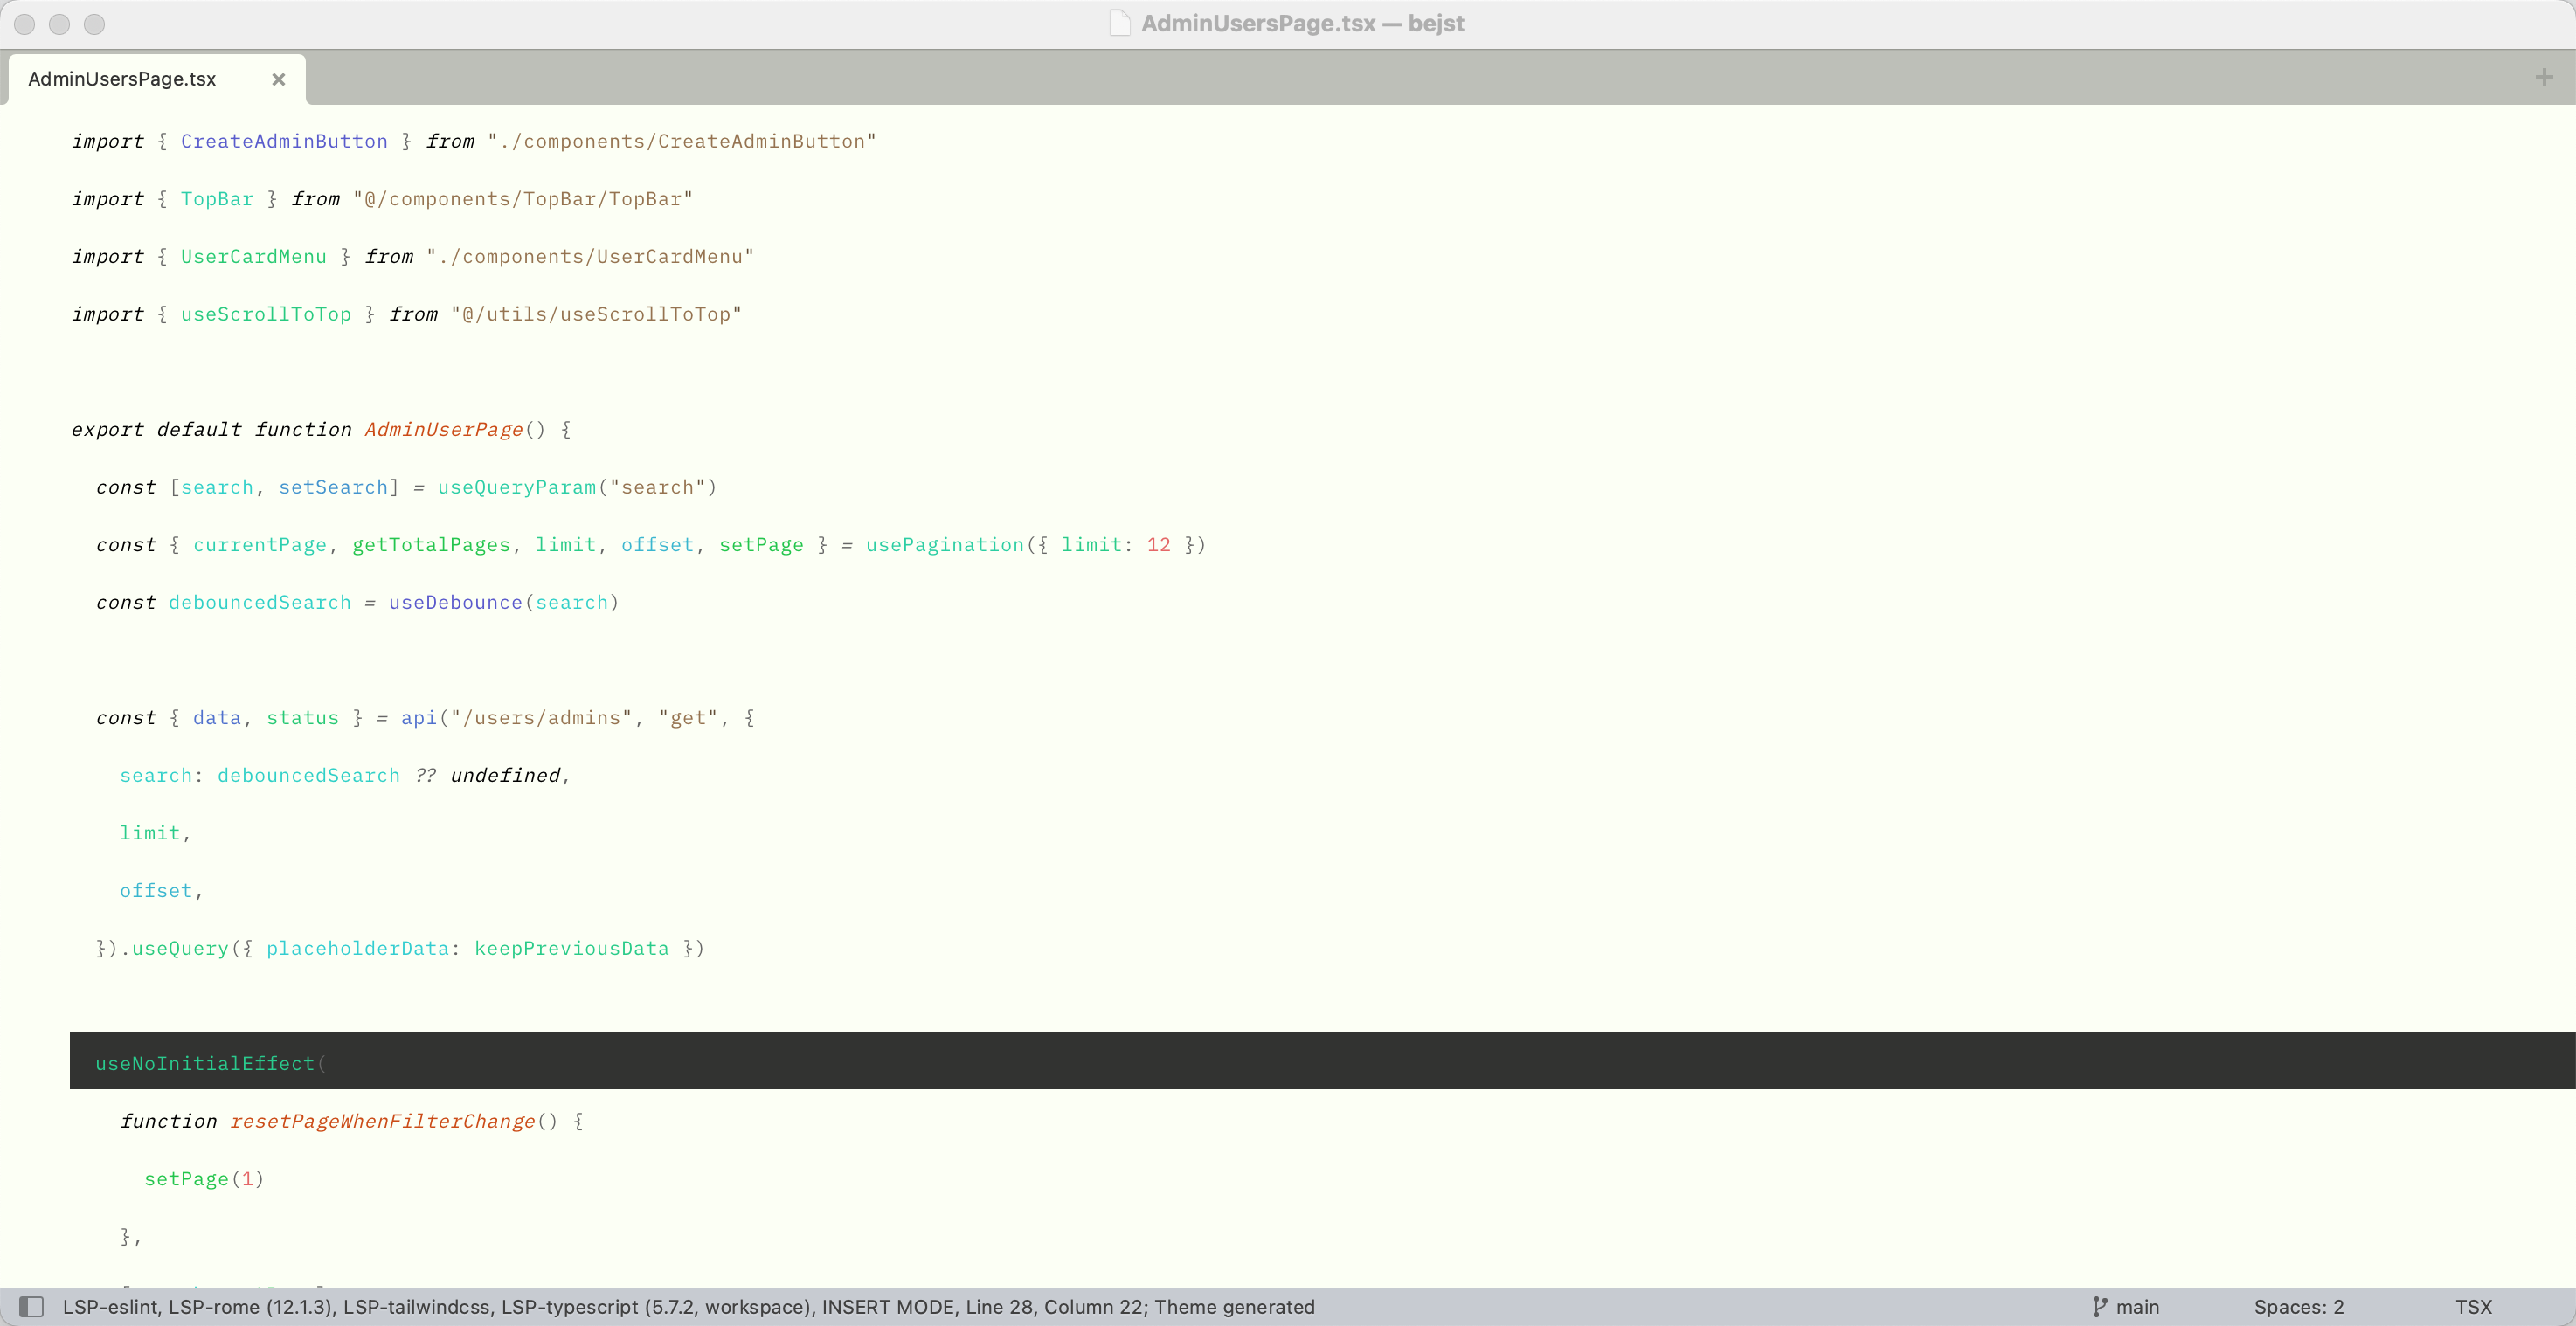2576x1326 pixels.
Task: Click UserCardMenu in the import line
Action: coord(253,257)
